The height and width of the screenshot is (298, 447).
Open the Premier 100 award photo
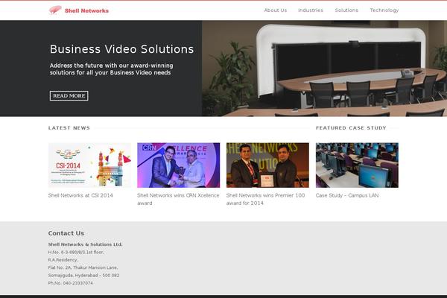267,165
